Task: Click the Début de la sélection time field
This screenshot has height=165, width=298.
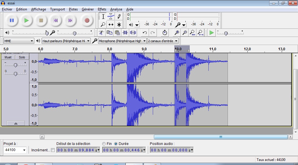Action: [78, 150]
